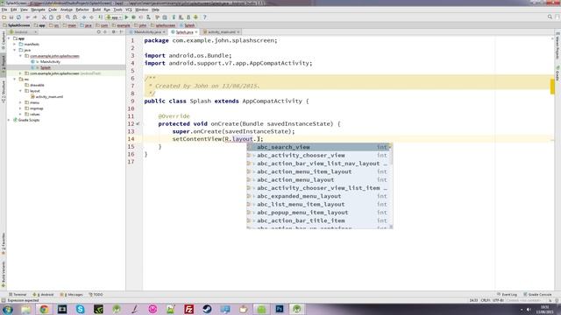Choose abc_popup_menu_item_layout suggestion
The image size is (561, 315).
(318, 213)
